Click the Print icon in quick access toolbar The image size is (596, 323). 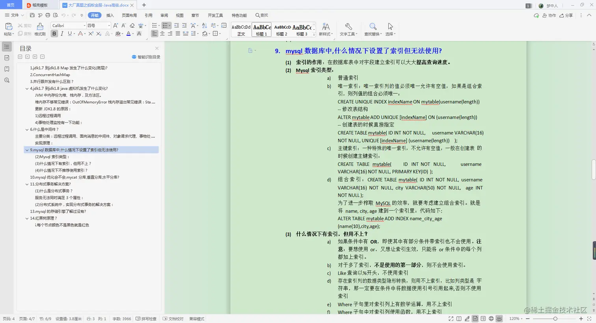click(x=47, y=15)
